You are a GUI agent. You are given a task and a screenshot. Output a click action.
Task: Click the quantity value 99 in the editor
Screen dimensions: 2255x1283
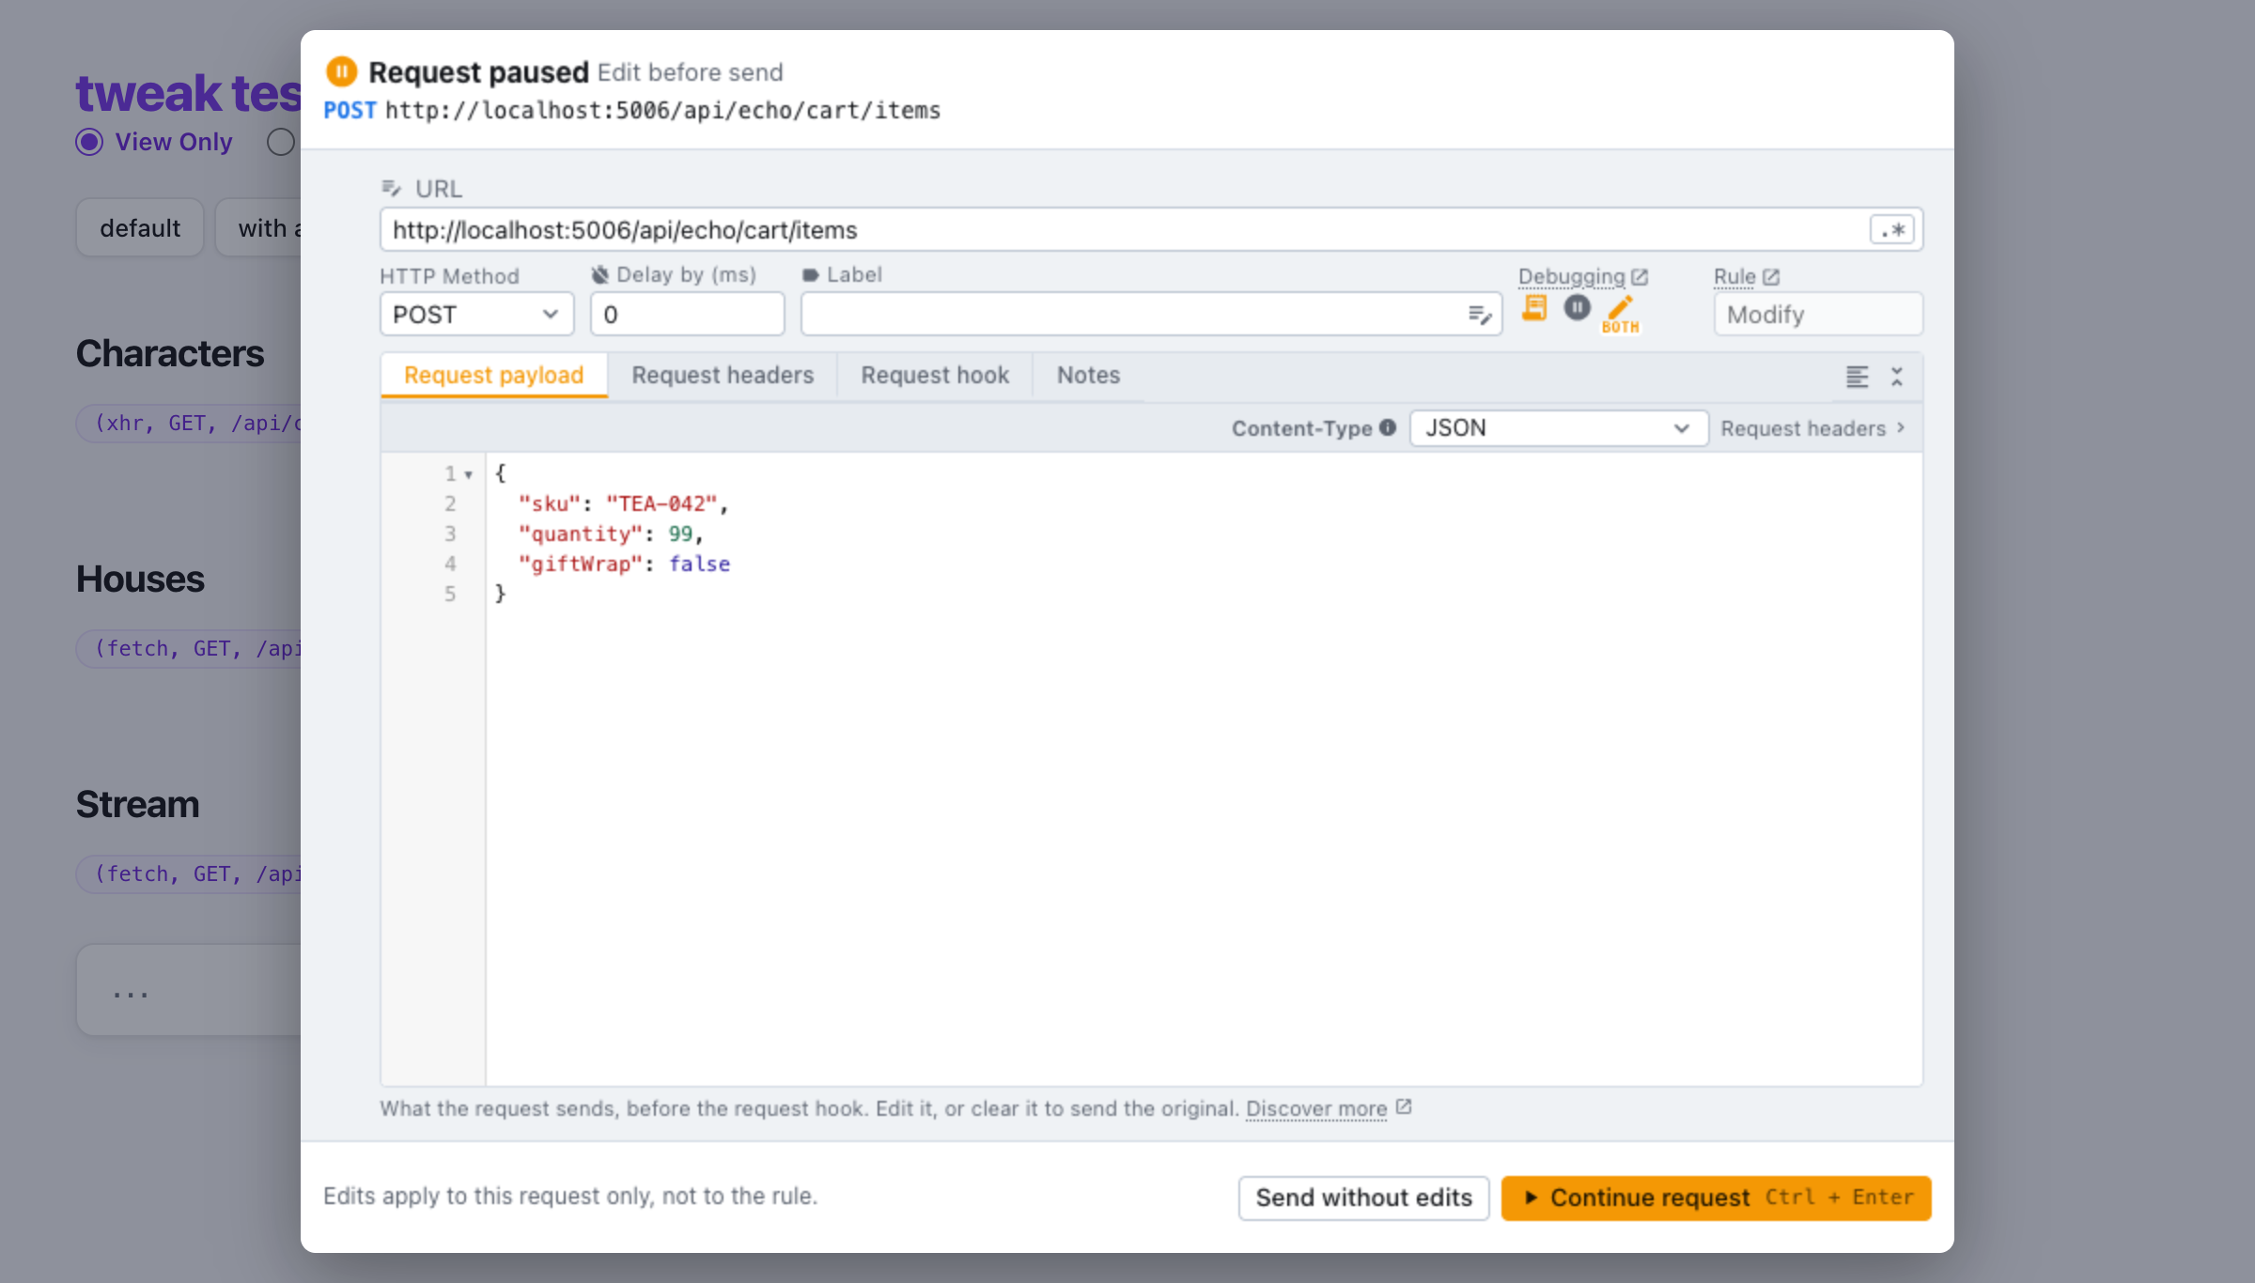[x=680, y=533]
